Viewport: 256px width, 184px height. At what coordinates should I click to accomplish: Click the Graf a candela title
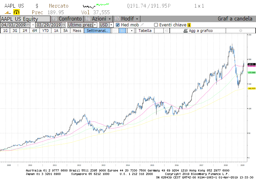[235, 19]
